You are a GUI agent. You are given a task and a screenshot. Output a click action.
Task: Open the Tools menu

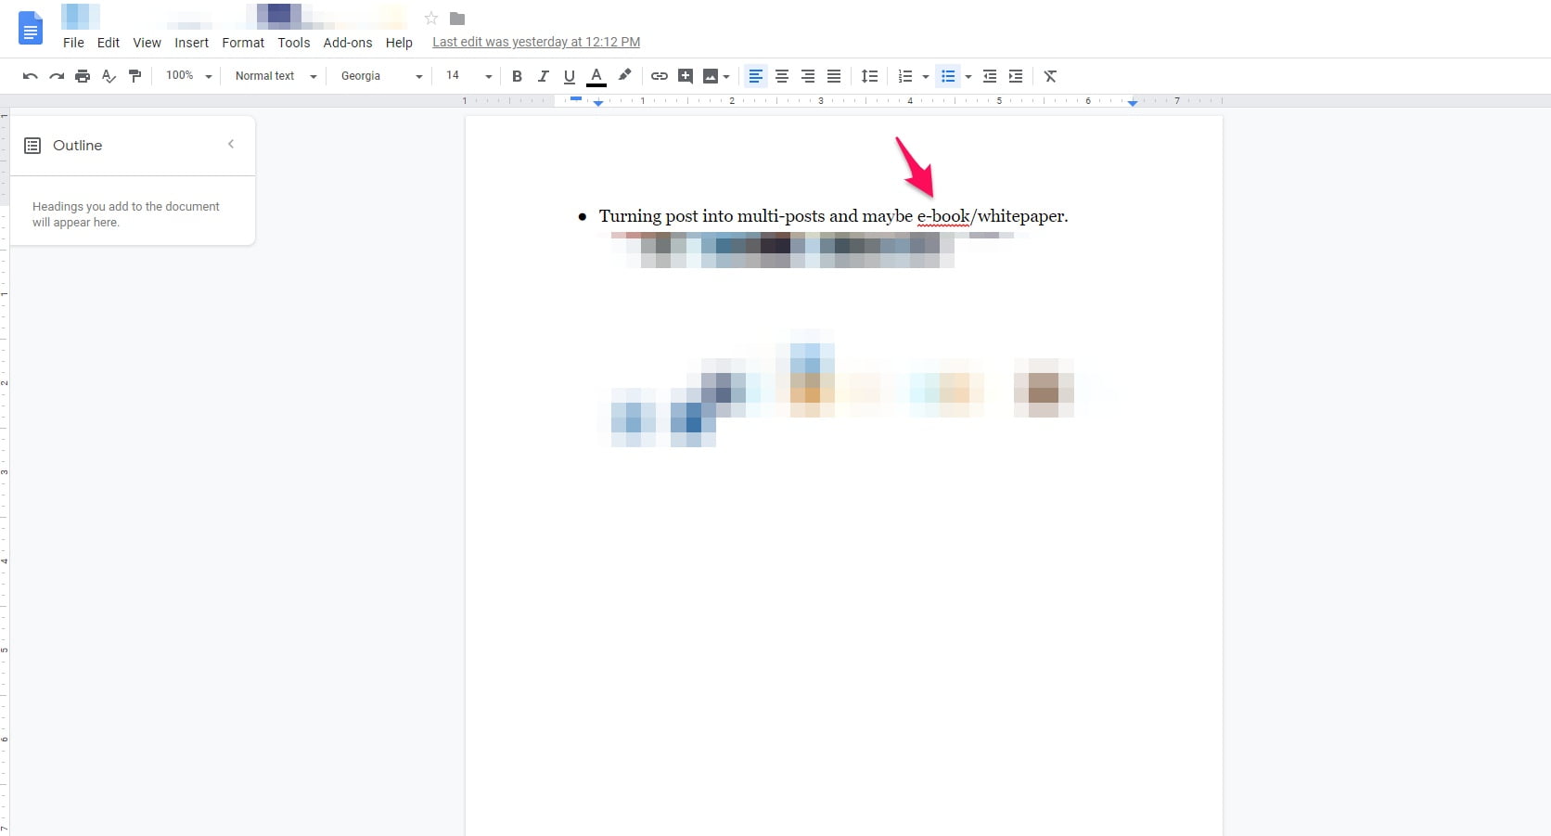293,43
